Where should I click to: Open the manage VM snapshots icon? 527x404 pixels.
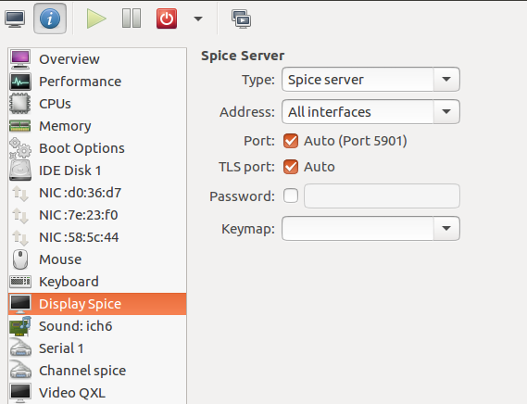[x=241, y=19]
